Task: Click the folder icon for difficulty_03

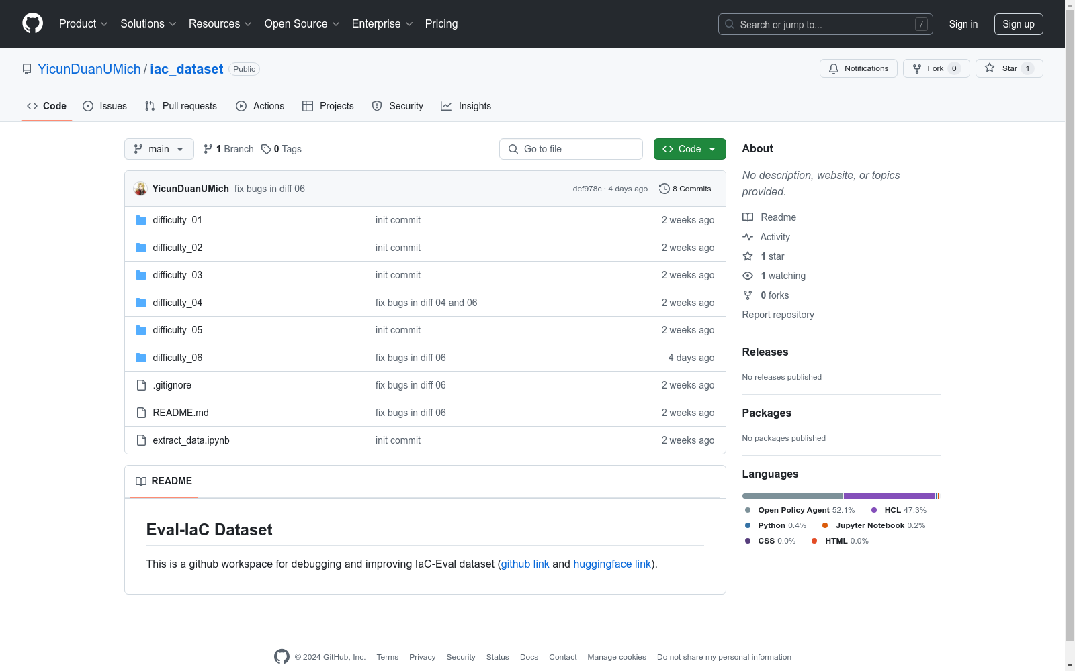Action: coord(141,275)
